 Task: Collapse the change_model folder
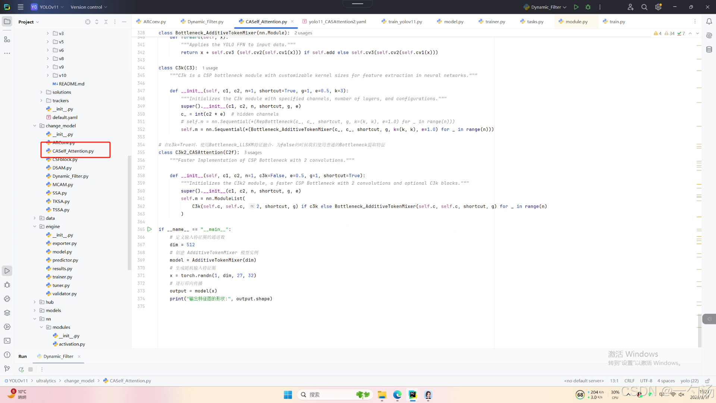[35, 126]
